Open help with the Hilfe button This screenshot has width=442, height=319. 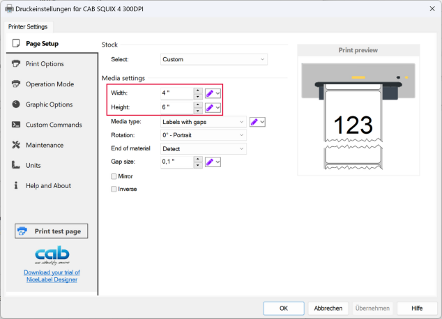coord(417,309)
